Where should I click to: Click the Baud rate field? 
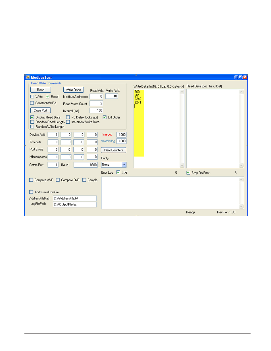click(86, 165)
